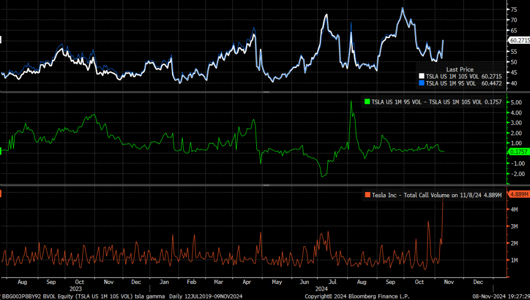
Task: Select the 'TSLA US 1M 105 VOL' legend entry
Action: pos(453,76)
